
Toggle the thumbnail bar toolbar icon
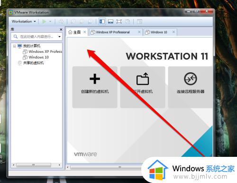110,21
